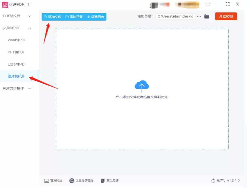This screenshot has height=188, width=247.
Task: Open 官方网址 official website icon
Action: coord(46,181)
